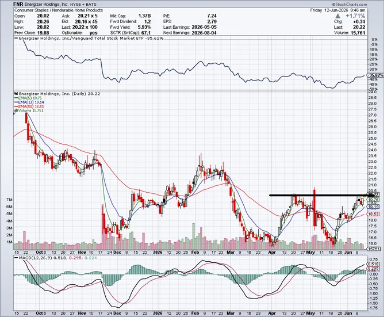Click the Optionable value 'yes'
Screen dimensions: 391x317
[x=94, y=33]
